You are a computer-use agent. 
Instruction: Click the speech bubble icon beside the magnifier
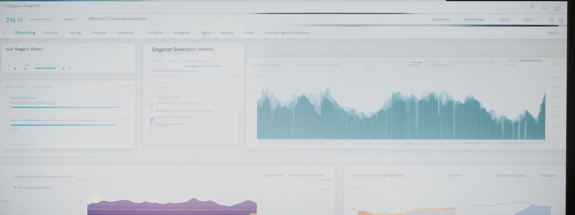[x=561, y=20]
